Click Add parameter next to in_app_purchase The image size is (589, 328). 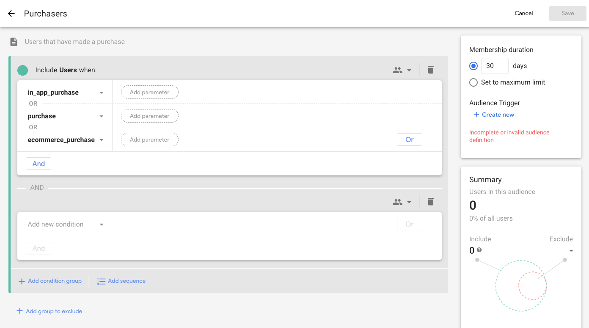(149, 93)
